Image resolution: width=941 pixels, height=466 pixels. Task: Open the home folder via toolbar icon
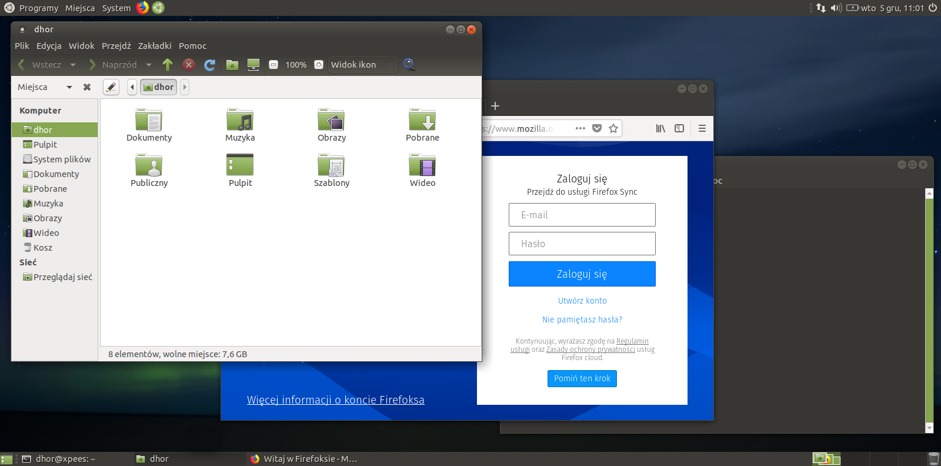(x=232, y=65)
